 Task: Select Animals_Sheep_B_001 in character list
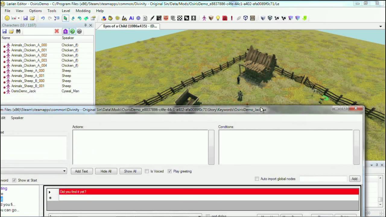[x=28, y=86]
